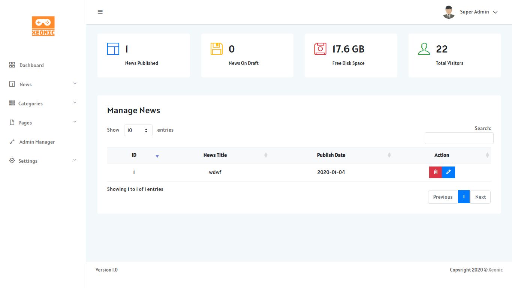Open Admin Manager in the sidebar

(37, 142)
